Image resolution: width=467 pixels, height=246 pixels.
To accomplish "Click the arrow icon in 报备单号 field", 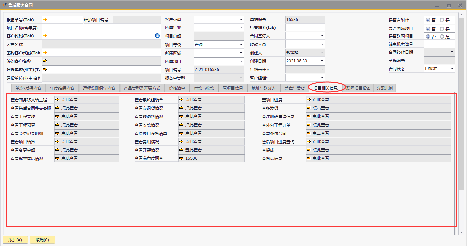I will pyautogui.click(x=45, y=20).
